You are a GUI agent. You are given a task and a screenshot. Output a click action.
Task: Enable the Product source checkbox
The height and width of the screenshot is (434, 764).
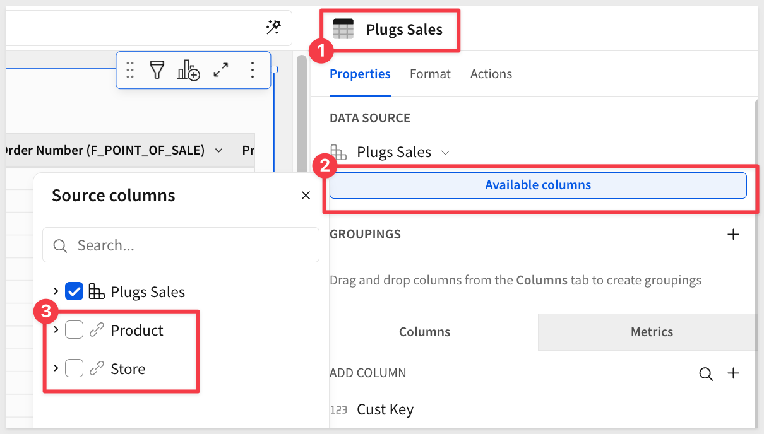[75, 330]
